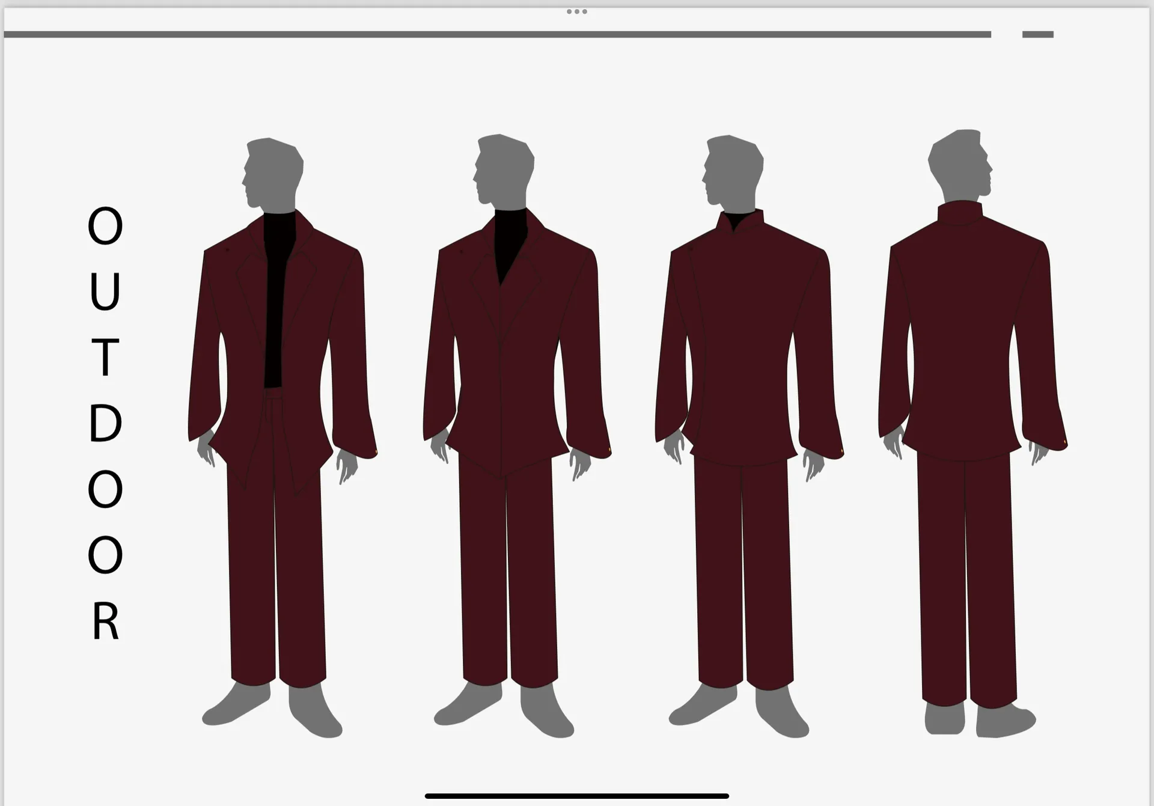Viewport: 1154px width, 806px height.
Task: Select the letter R in OUTDOOR
Action: coord(105,620)
